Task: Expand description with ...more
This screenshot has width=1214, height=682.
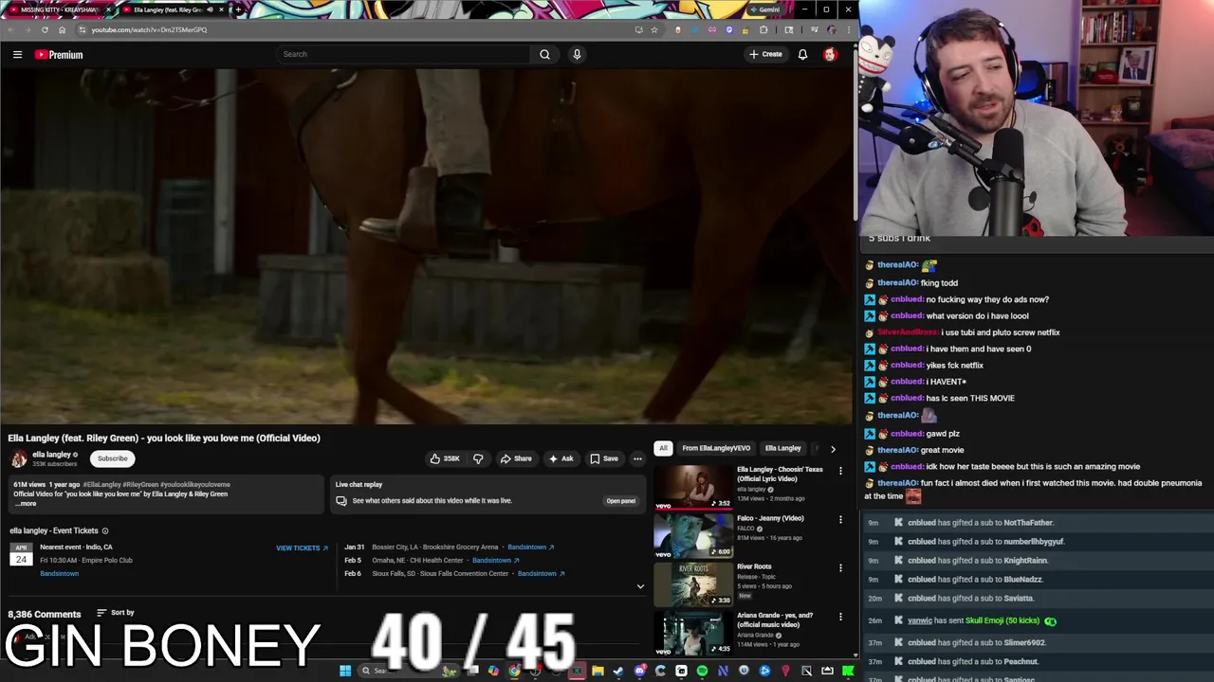Action: click(x=26, y=504)
